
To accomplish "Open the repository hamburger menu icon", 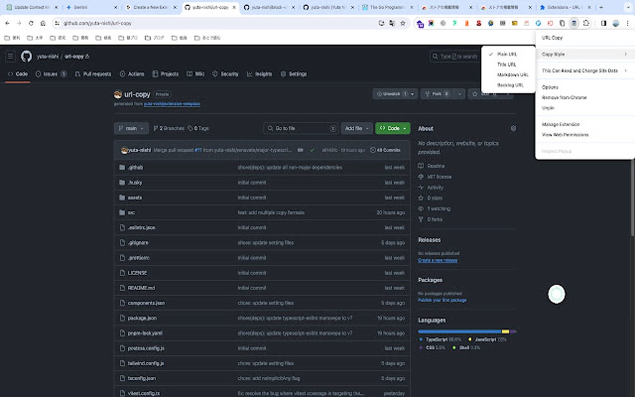I will click(10, 55).
